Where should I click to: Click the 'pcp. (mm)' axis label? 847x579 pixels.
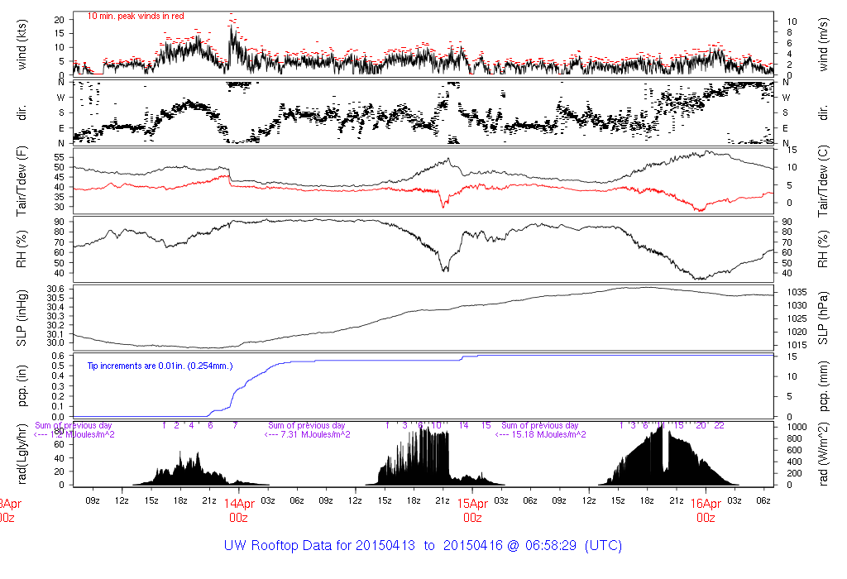(x=823, y=385)
